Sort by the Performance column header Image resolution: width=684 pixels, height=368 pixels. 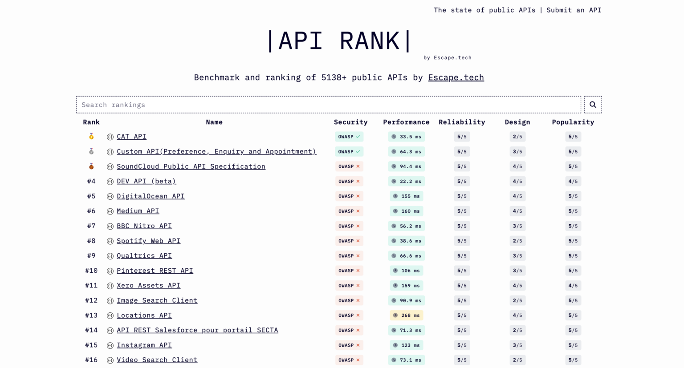click(x=406, y=122)
